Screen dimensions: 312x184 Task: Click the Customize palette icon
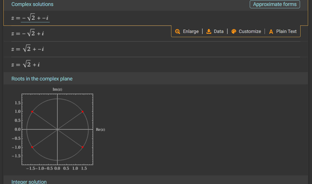(x=234, y=31)
